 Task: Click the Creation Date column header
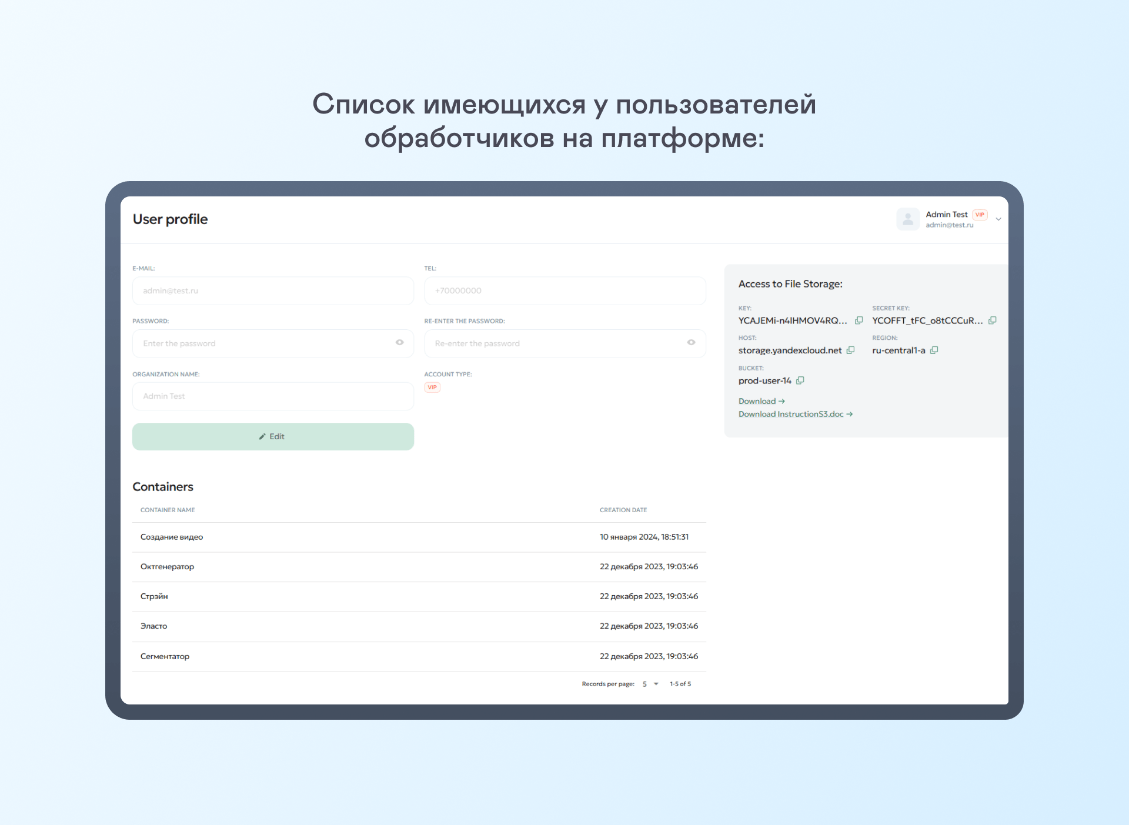point(623,510)
